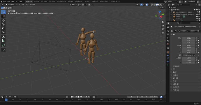Activate the Add Cube tool

pos(3,45)
